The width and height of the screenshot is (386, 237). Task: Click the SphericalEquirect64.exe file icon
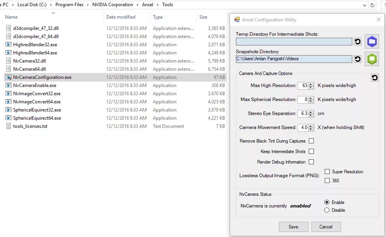click(9, 118)
